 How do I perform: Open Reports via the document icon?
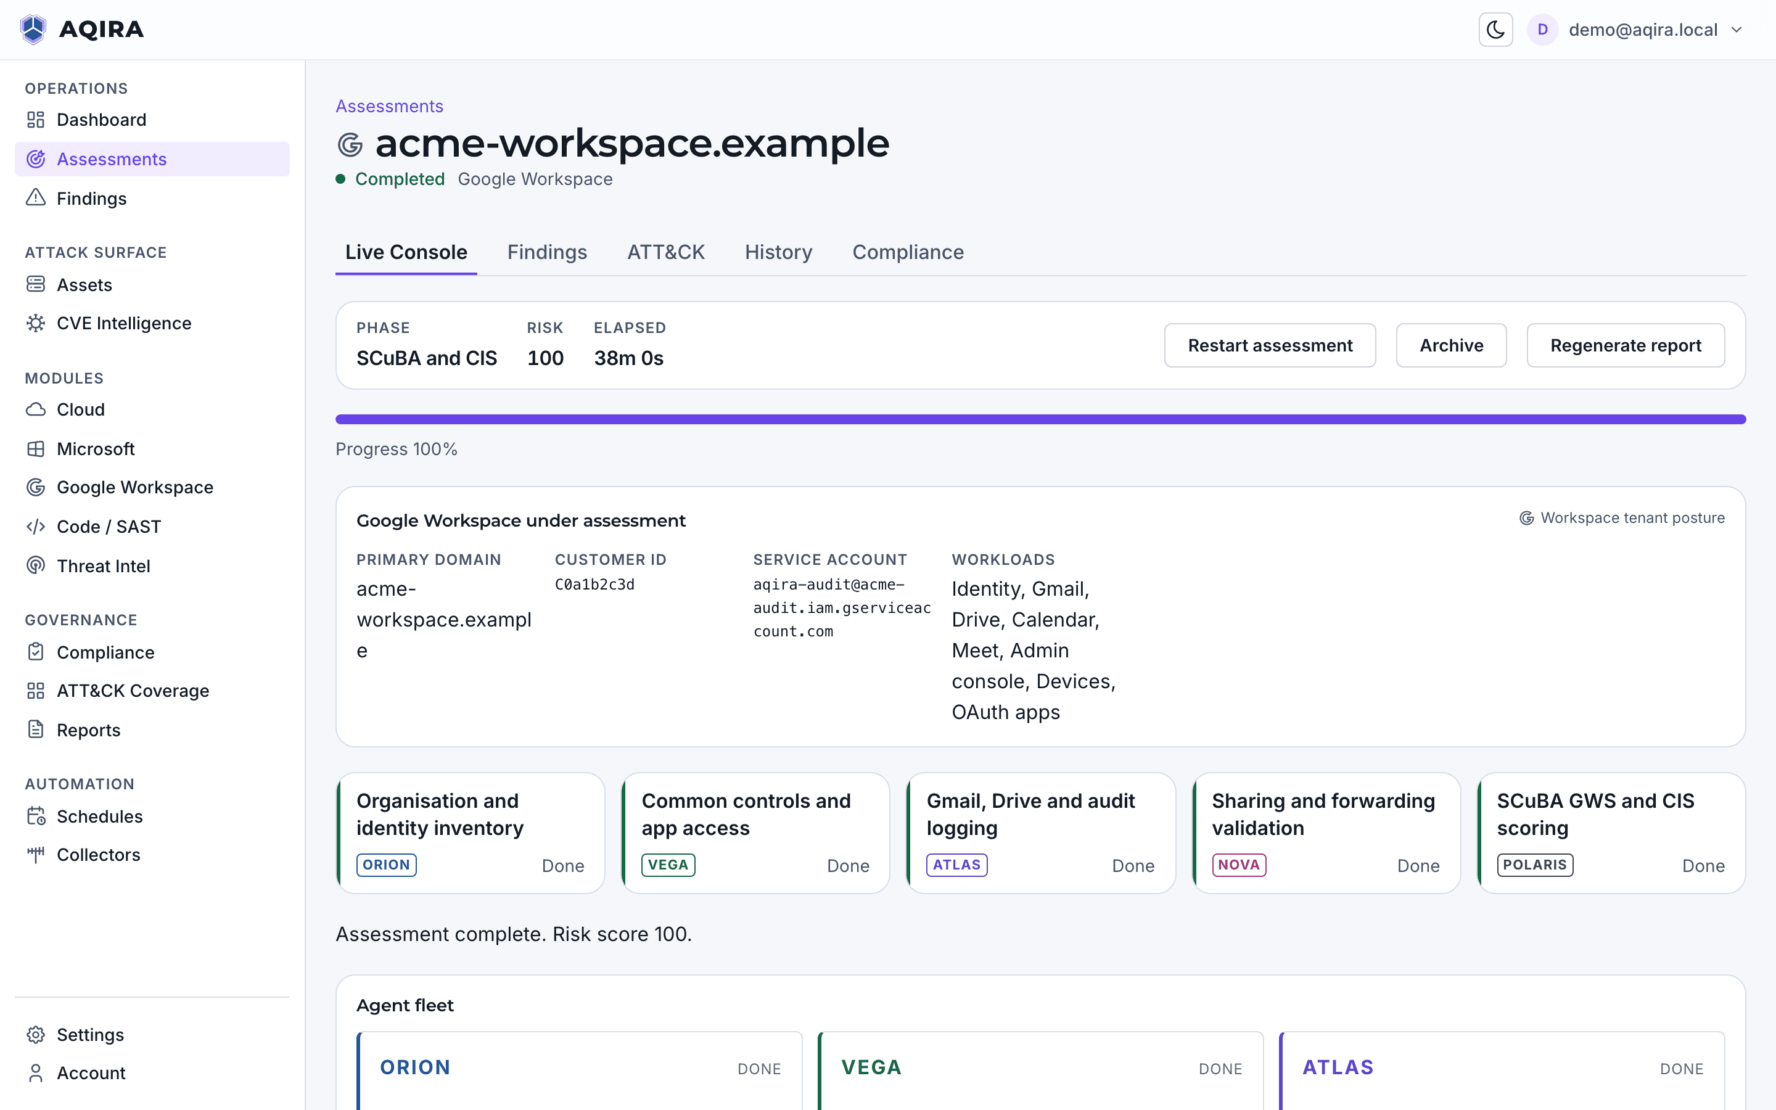click(36, 730)
